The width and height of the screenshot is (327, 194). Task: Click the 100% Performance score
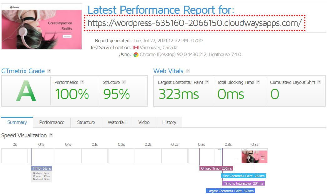pos(72,94)
